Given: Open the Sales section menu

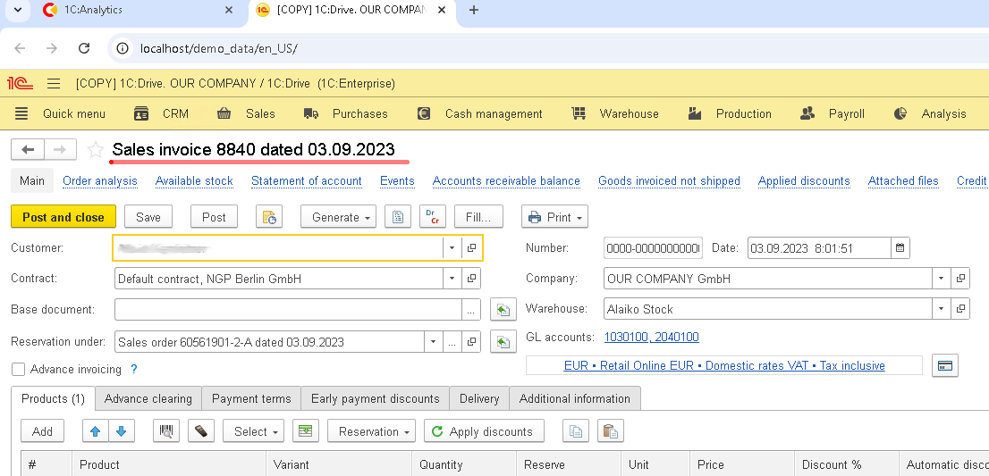Looking at the screenshot, I should (x=249, y=113).
